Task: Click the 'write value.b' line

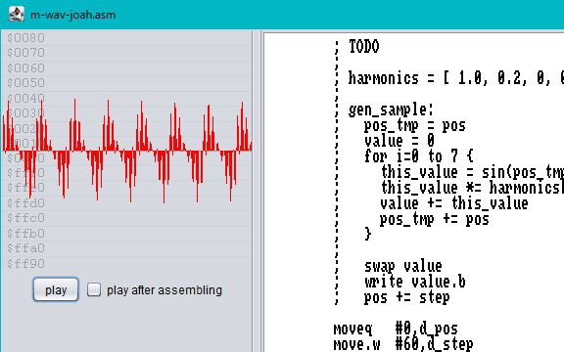Action: (x=415, y=282)
